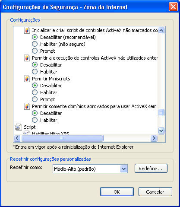The width and height of the screenshot is (180, 207).
Task: Click icon next to Permitir a execução de controles
Action: tap(27, 58)
